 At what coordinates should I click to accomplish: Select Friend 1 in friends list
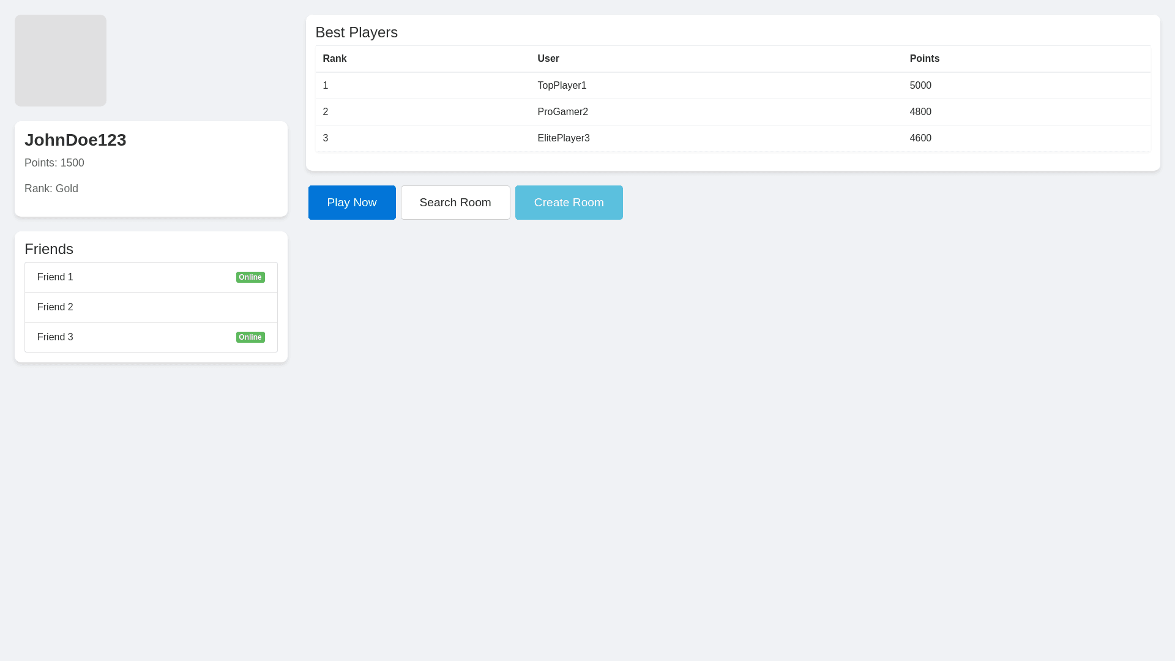pos(55,277)
